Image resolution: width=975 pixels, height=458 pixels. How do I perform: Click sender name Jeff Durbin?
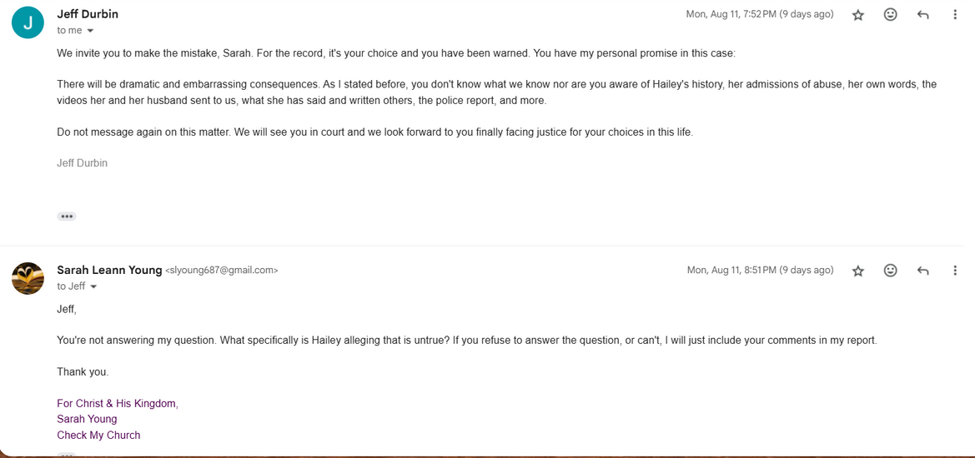[x=88, y=14]
